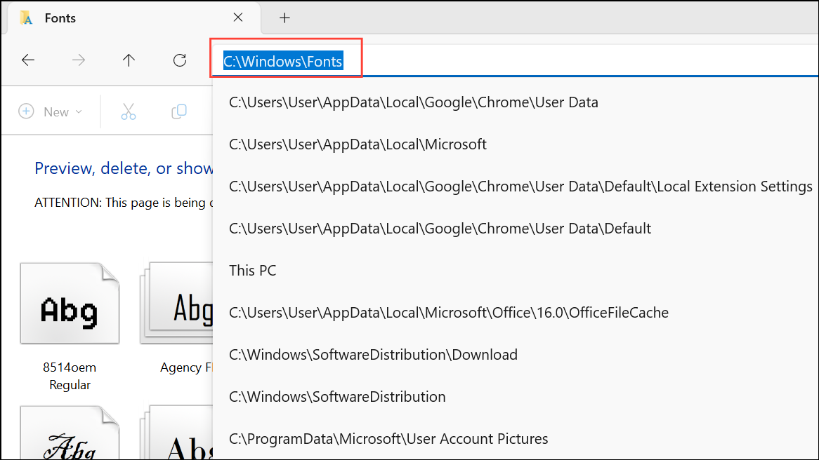Screen dimensions: 819x460
Task: Choose This PC from the address suggestions
Action: point(252,270)
